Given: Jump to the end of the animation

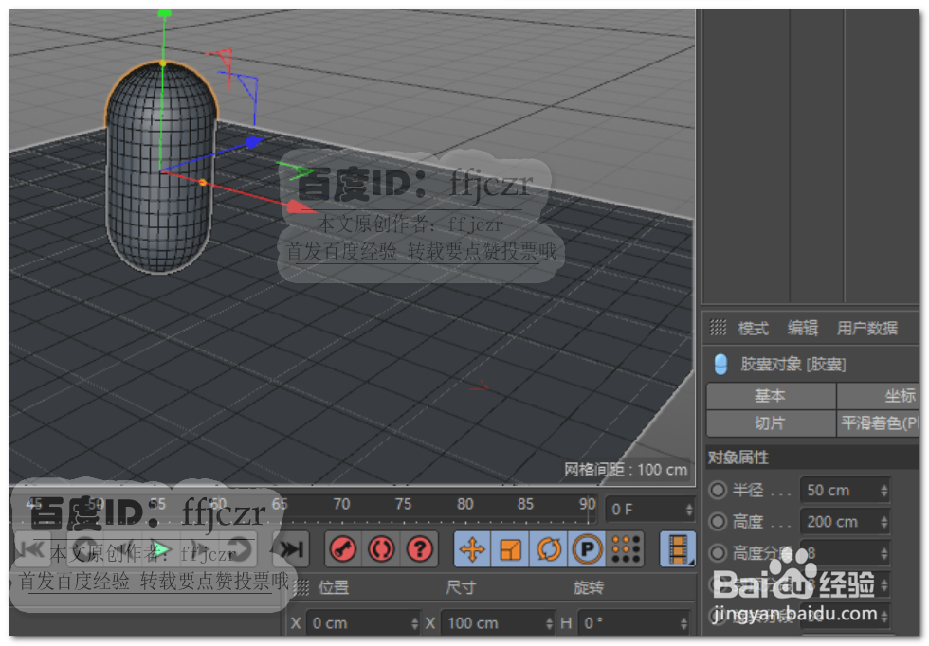Looking at the screenshot, I should [292, 549].
